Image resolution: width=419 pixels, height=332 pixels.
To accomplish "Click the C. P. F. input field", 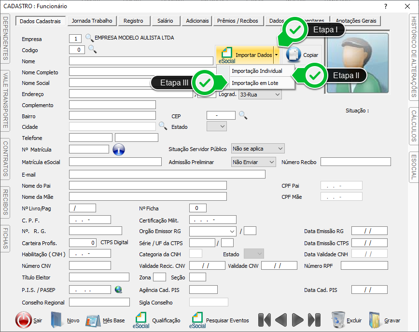I will [x=90, y=220].
